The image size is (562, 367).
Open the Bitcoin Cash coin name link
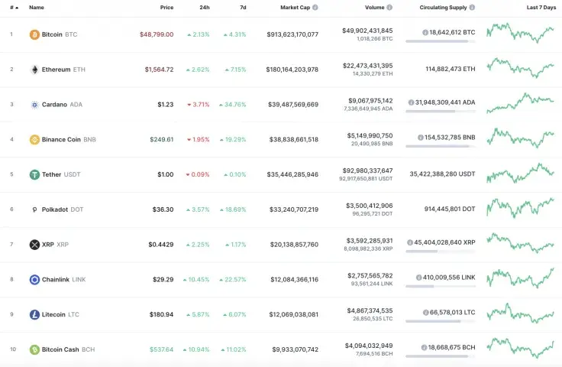click(60, 349)
